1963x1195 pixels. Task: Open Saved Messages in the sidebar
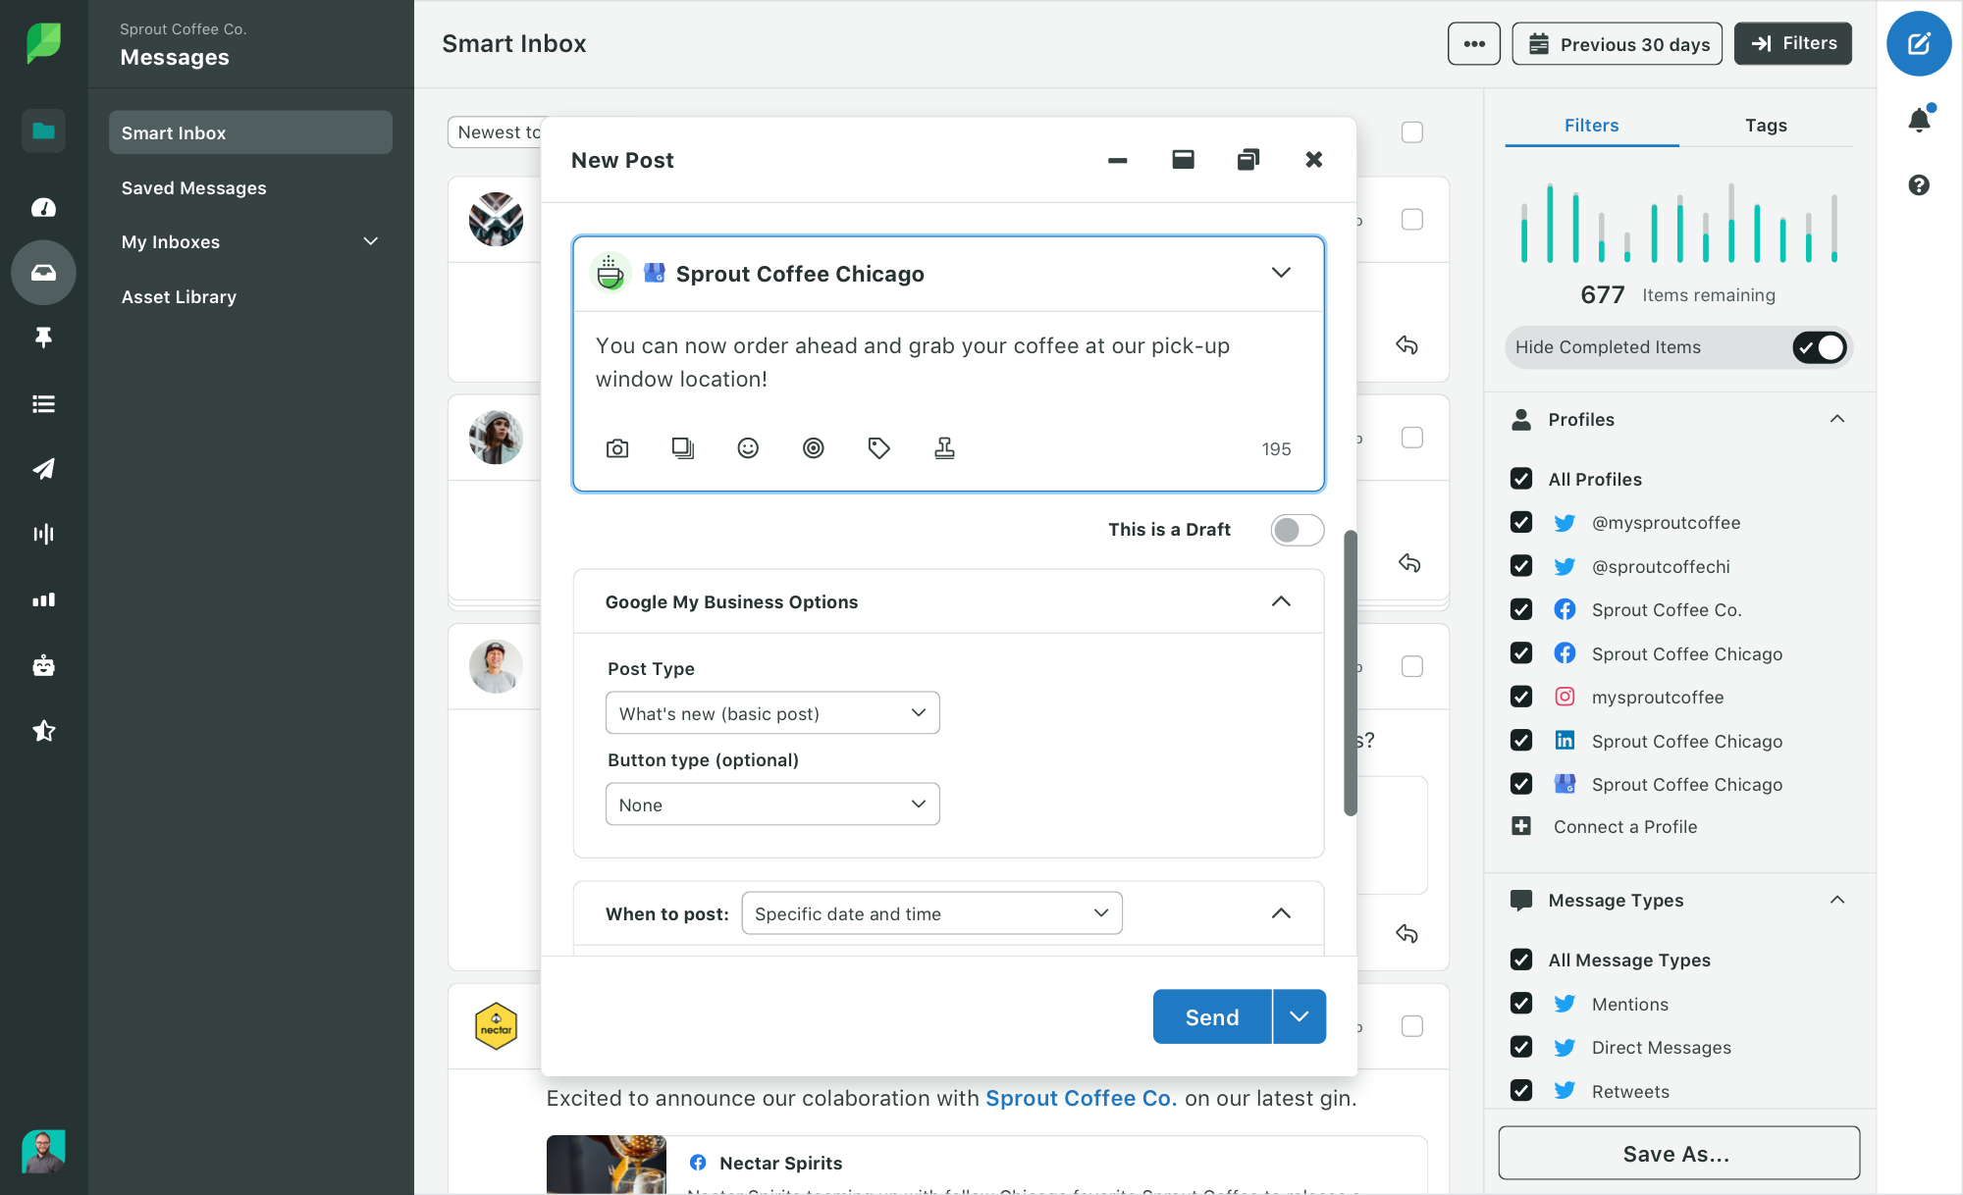193,187
